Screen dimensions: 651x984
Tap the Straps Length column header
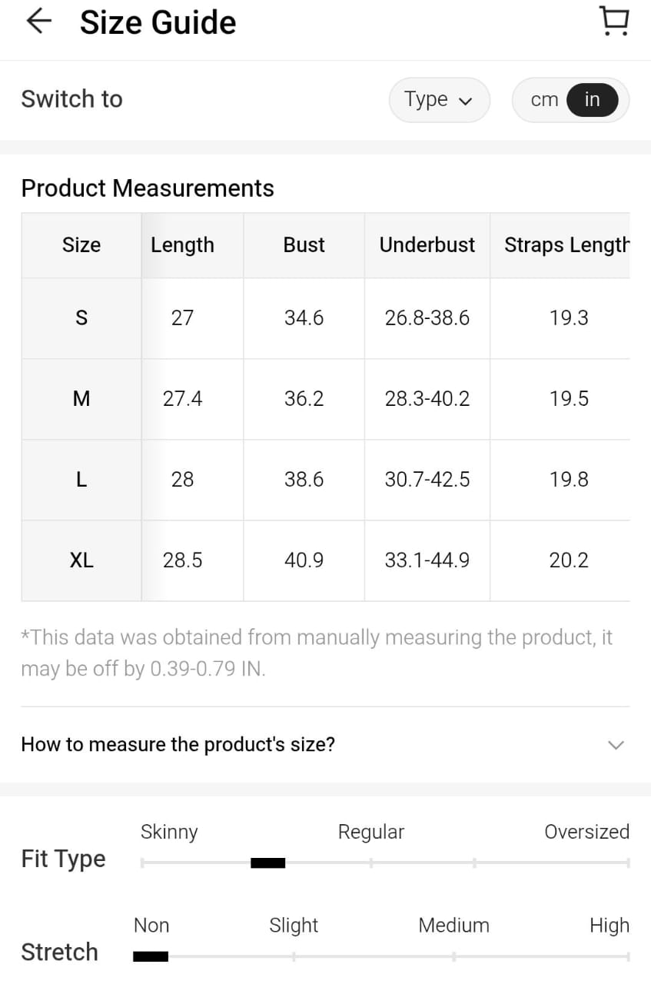tap(566, 245)
